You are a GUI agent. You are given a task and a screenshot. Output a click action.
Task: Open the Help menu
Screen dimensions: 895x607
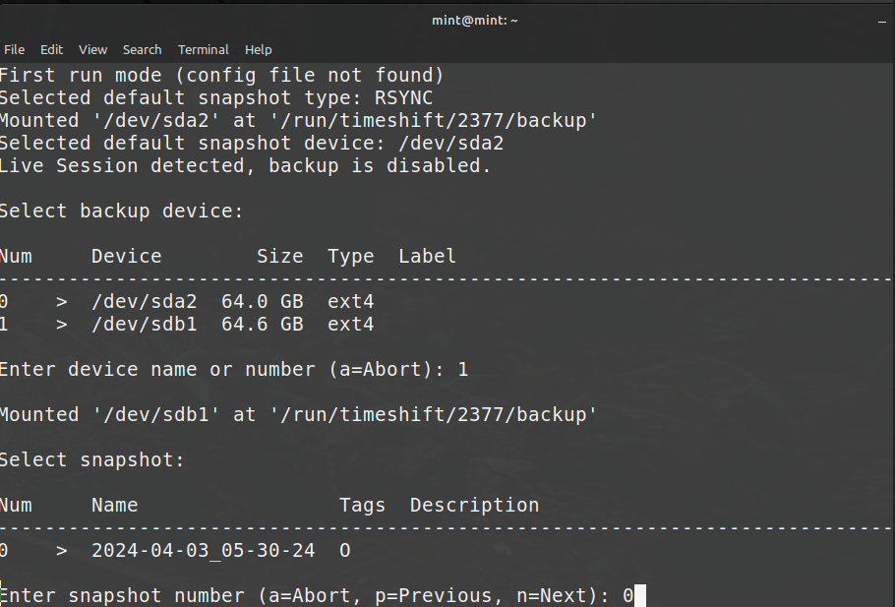click(x=258, y=49)
